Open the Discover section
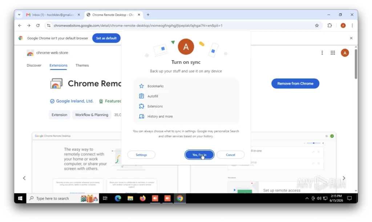 point(34,65)
